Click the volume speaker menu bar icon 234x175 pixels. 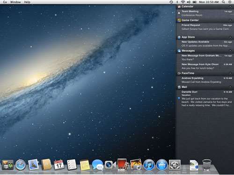click(189, 2)
